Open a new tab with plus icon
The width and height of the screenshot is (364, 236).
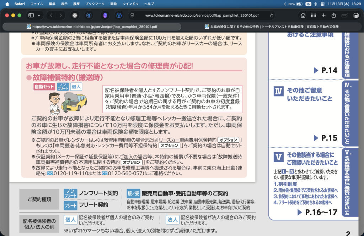pyautogui.click(x=323, y=16)
